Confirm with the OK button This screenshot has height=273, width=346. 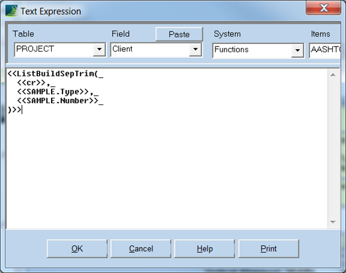(77, 248)
